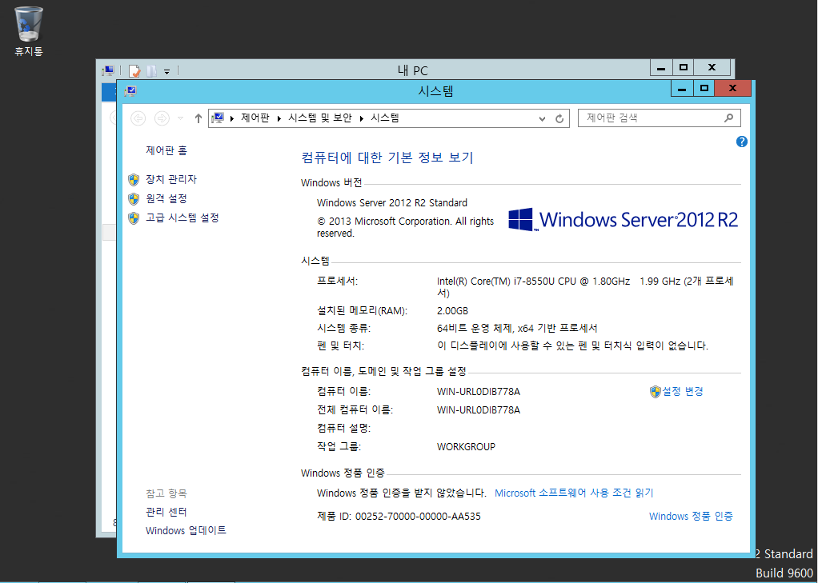Viewport: 818px width, 583px height.
Task: Click the shield icon beside 원격 설정
Action: pos(134,198)
